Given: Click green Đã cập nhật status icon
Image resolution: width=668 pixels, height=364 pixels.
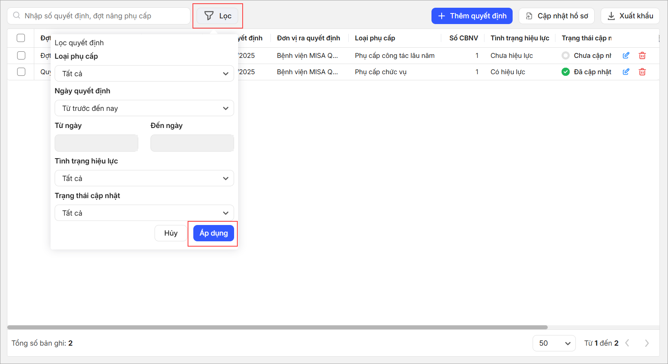Looking at the screenshot, I should pyautogui.click(x=566, y=72).
